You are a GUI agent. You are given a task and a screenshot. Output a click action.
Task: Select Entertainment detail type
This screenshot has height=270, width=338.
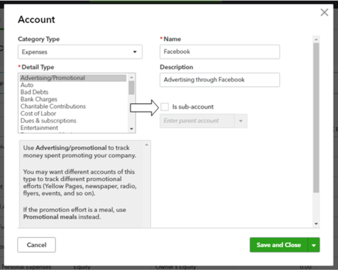[x=73, y=128]
